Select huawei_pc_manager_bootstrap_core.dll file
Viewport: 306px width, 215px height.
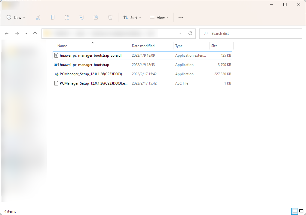(x=142, y=55)
